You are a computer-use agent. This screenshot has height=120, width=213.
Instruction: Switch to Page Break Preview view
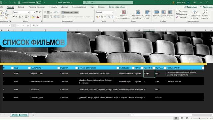[x=187, y=118]
